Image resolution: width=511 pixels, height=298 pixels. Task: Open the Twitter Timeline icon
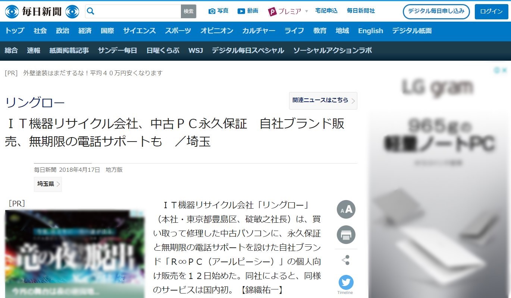pyautogui.click(x=346, y=282)
